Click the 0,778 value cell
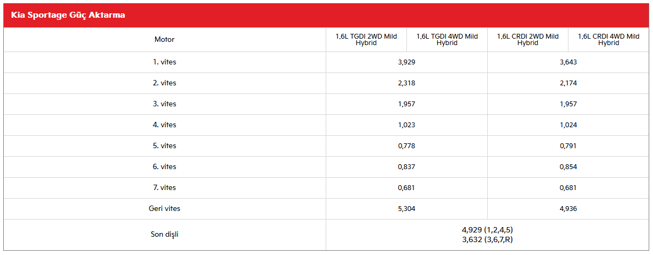Screen dimensions: 653x255 click(406, 146)
